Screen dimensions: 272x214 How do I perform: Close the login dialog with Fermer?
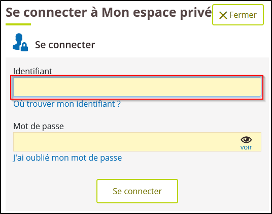238,15
